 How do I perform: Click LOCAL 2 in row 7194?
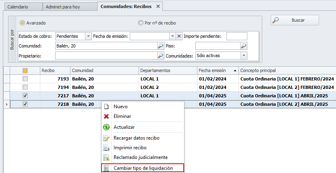coord(149,87)
